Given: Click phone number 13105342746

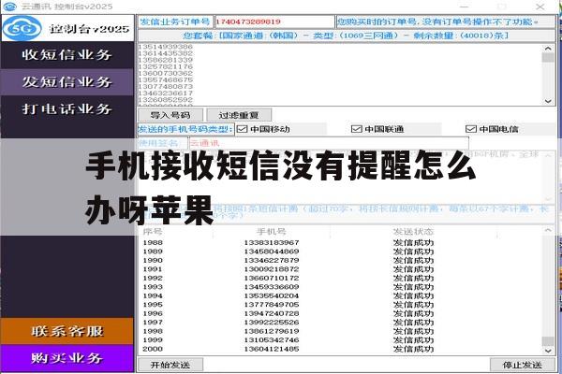Looking at the screenshot, I should tap(272, 340).
